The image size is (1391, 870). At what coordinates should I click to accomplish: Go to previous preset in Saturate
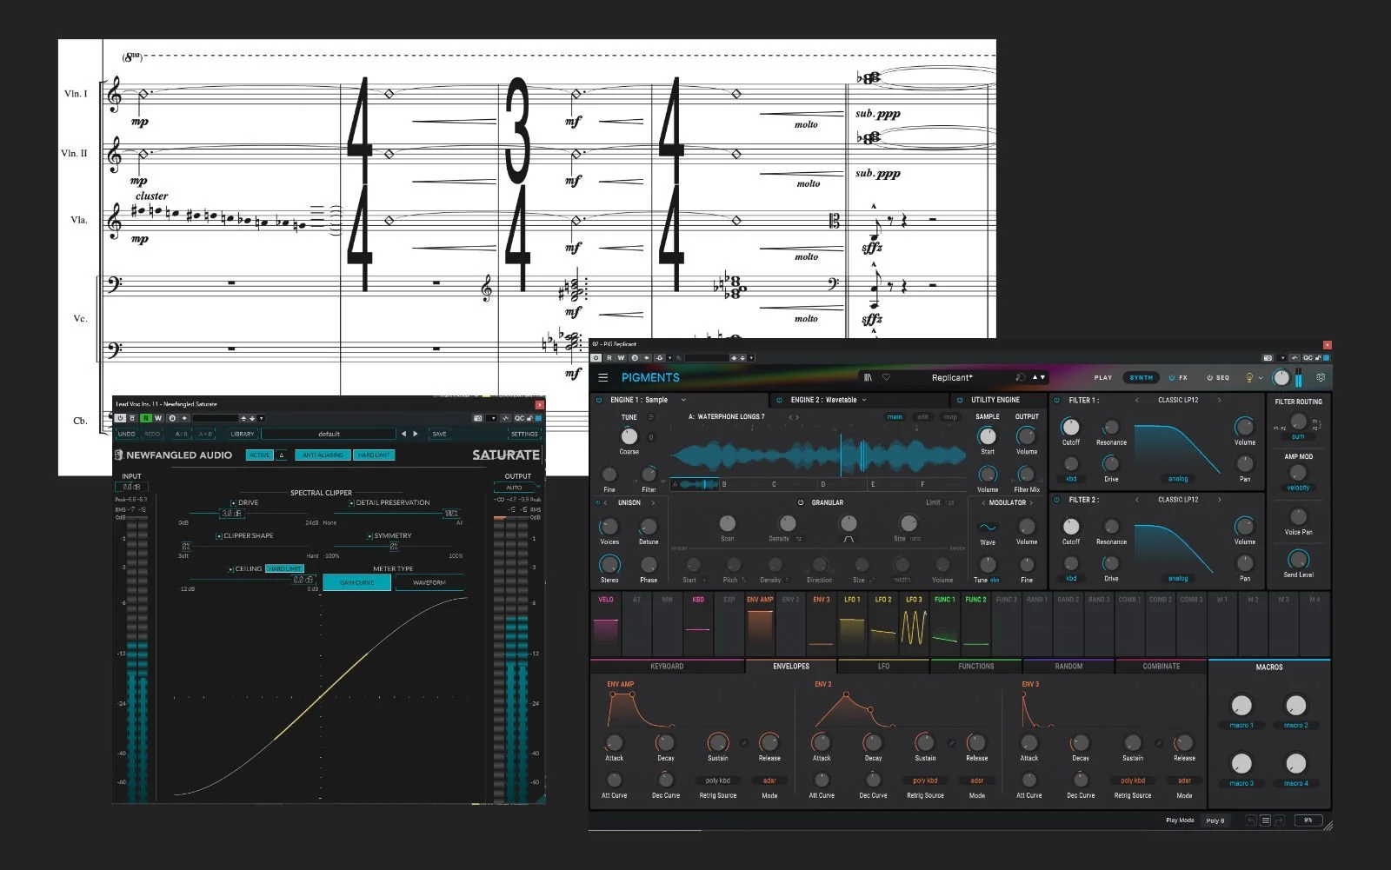403,434
